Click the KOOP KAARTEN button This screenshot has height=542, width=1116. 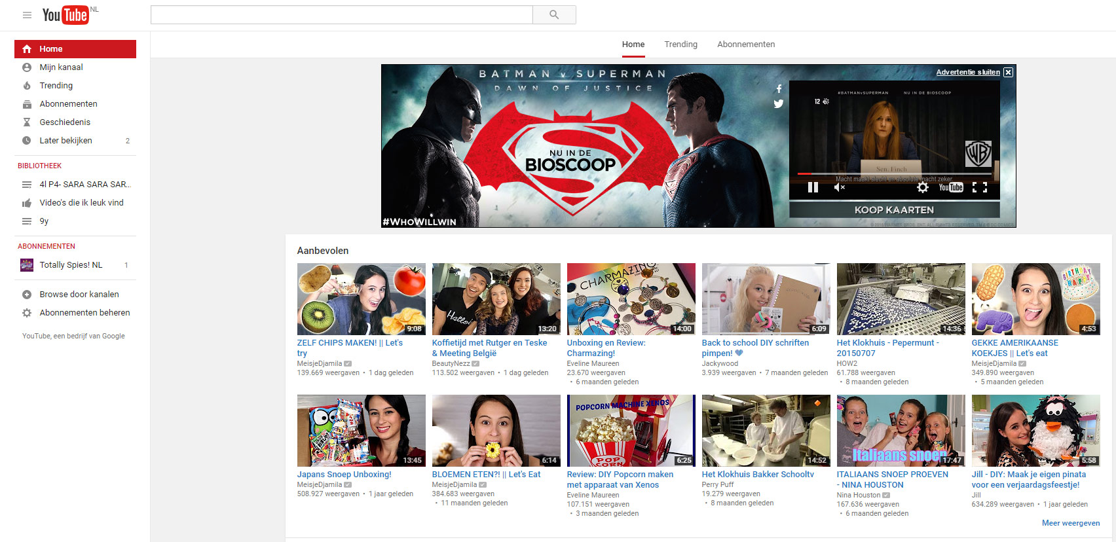[894, 209]
